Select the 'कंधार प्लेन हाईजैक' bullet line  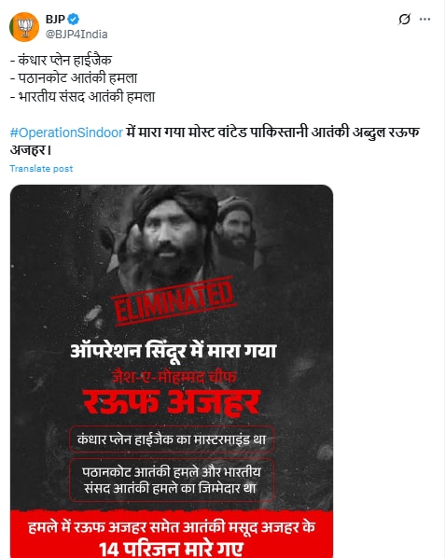(61, 60)
